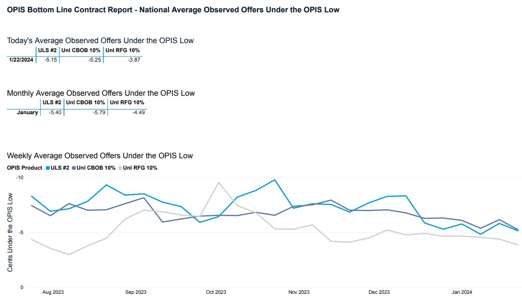Click the Jan 2024 x-axis label
Image resolution: width=522 pixels, height=299 pixels.
pyautogui.click(x=462, y=292)
